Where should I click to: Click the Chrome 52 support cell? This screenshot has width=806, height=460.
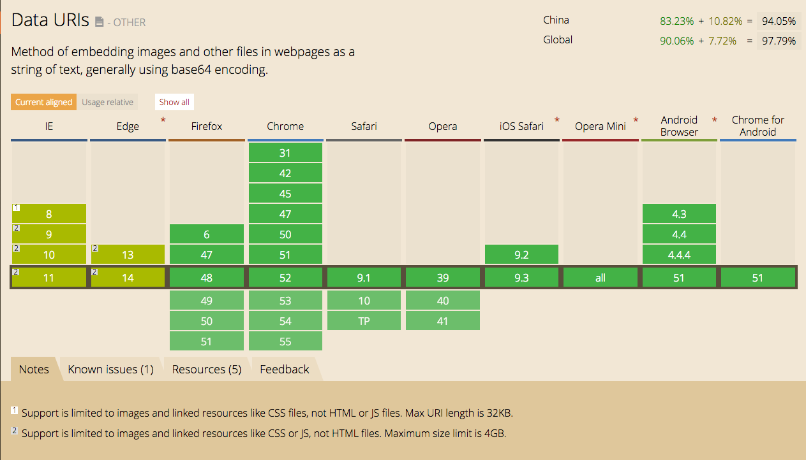tap(285, 278)
